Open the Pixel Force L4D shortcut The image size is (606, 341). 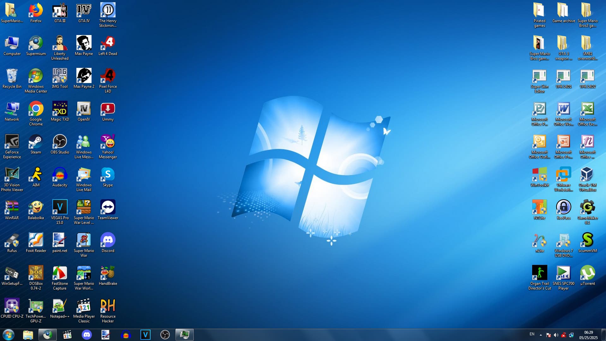(108, 81)
